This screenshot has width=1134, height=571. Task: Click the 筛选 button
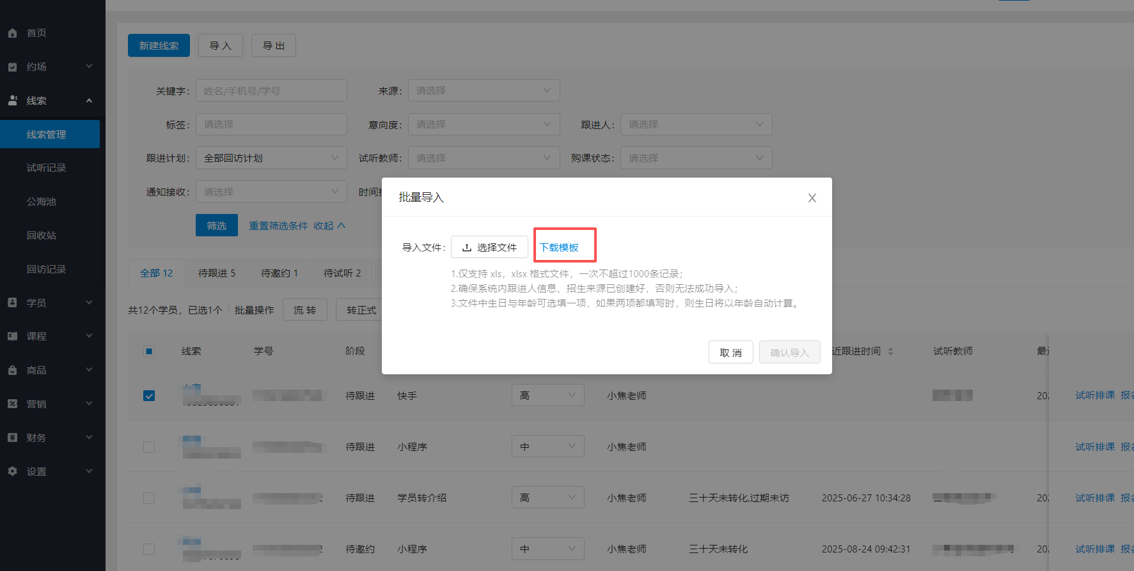click(217, 225)
